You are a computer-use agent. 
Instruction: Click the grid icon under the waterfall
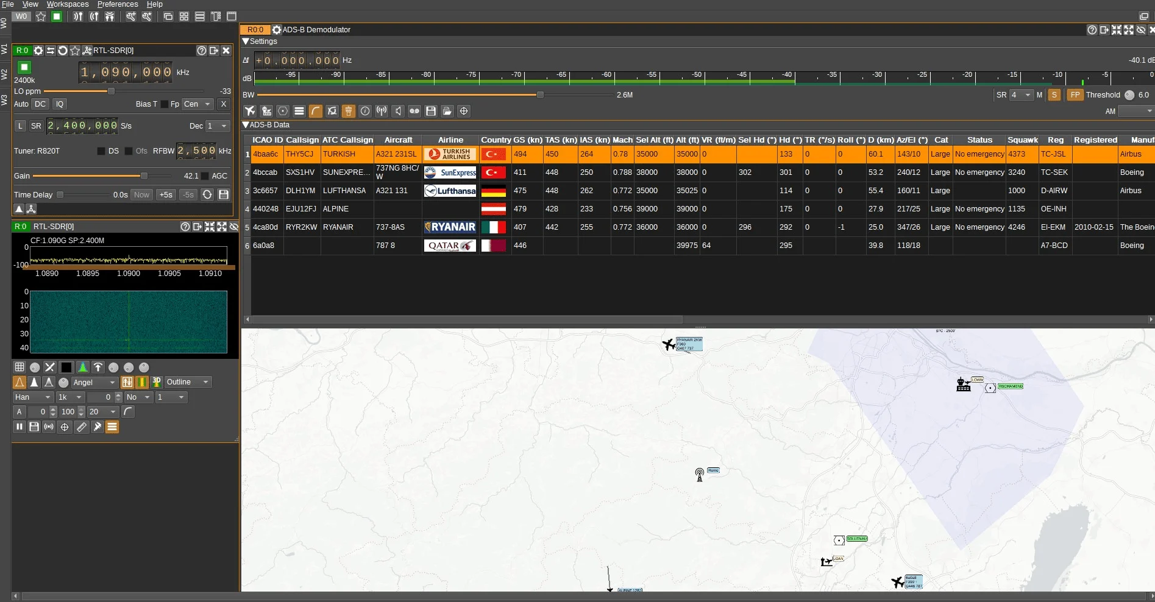pyautogui.click(x=20, y=367)
